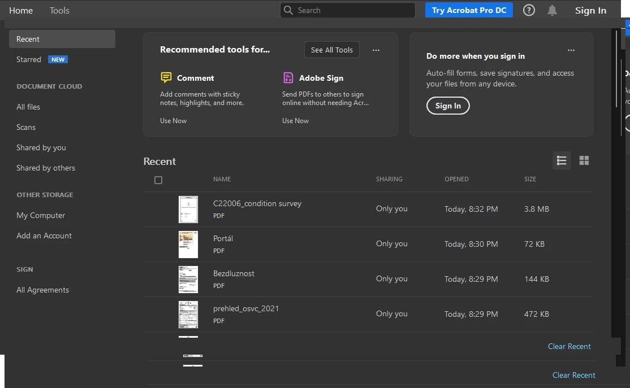Sort by the NAME column header
The width and height of the screenshot is (630, 388).
(222, 179)
